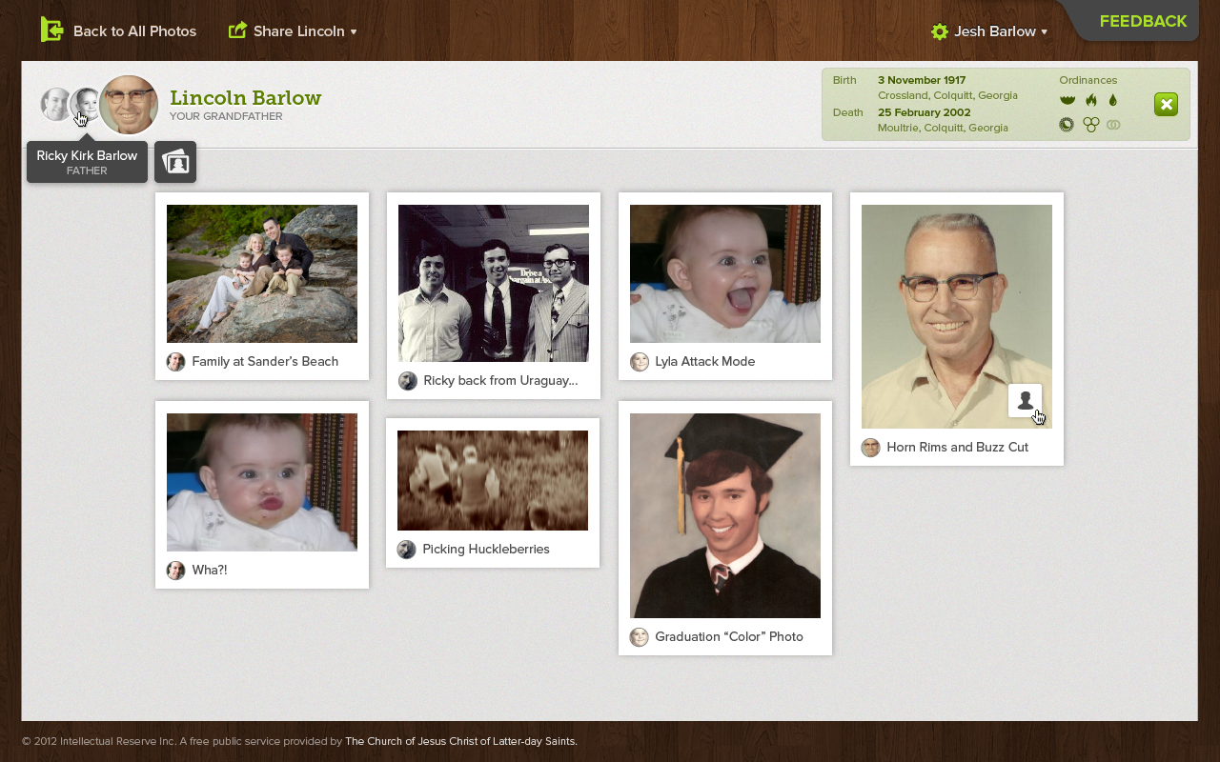The height and width of the screenshot is (762, 1220).
Task: Click death date 25 February 2002
Action: (x=924, y=112)
